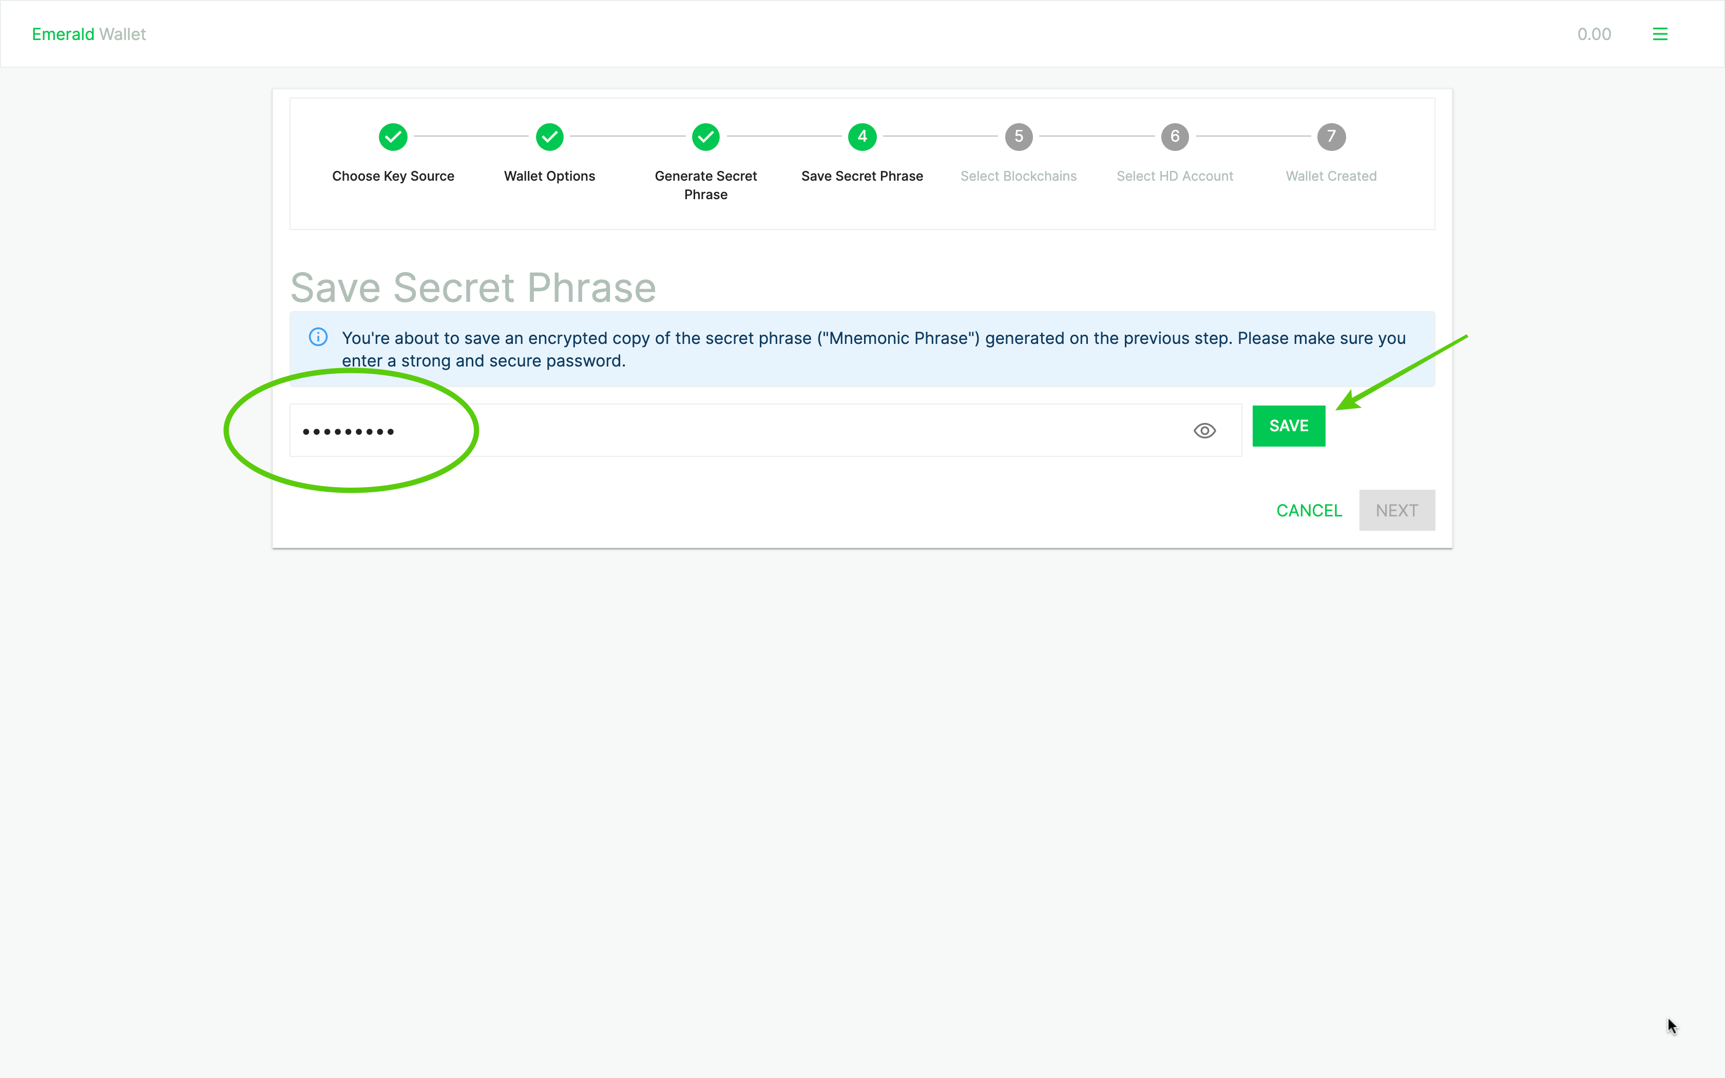Click the Wallet Options step label

click(549, 175)
